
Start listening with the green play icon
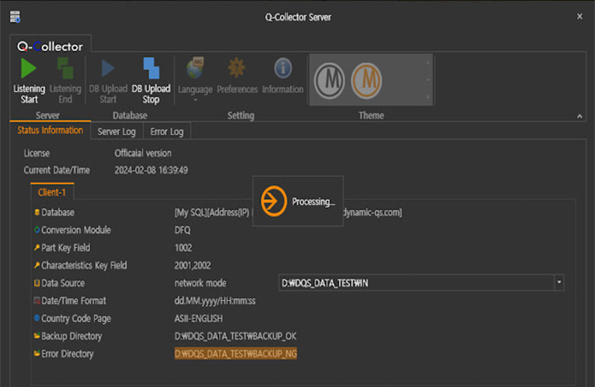28,68
